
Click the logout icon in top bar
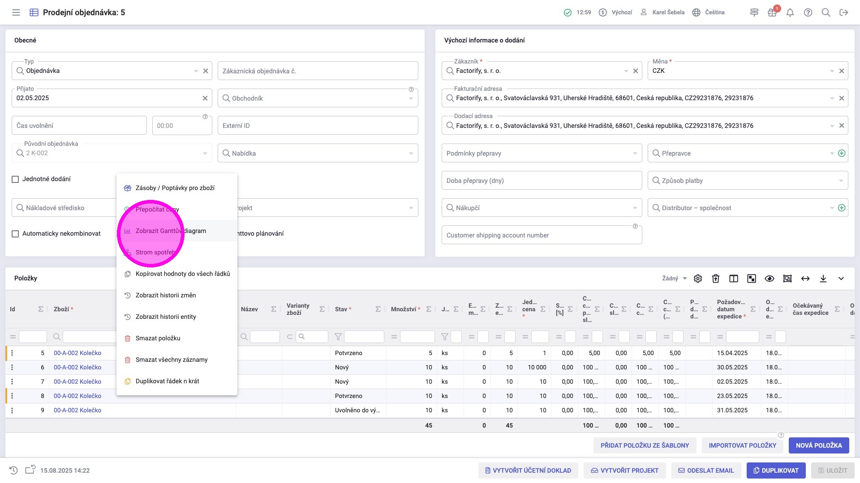tap(844, 13)
